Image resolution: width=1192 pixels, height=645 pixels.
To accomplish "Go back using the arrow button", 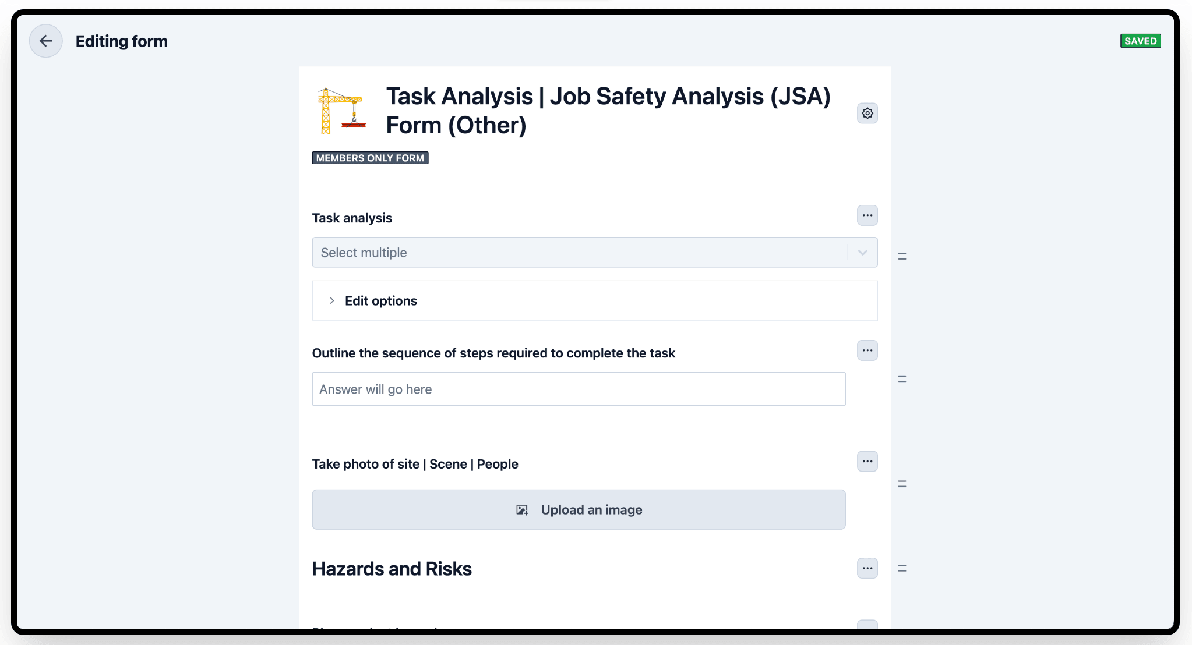I will click(x=46, y=41).
